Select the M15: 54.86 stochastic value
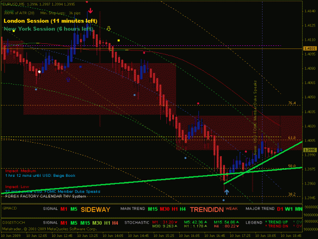This screenshot has width=318, height=239. point(226,222)
